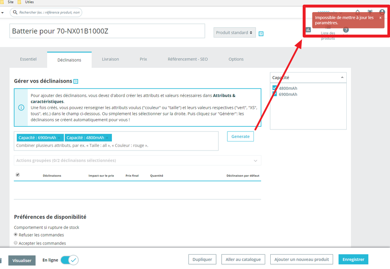
Task: Collapse the Capacité attribute panel
Action: pyautogui.click(x=342, y=78)
